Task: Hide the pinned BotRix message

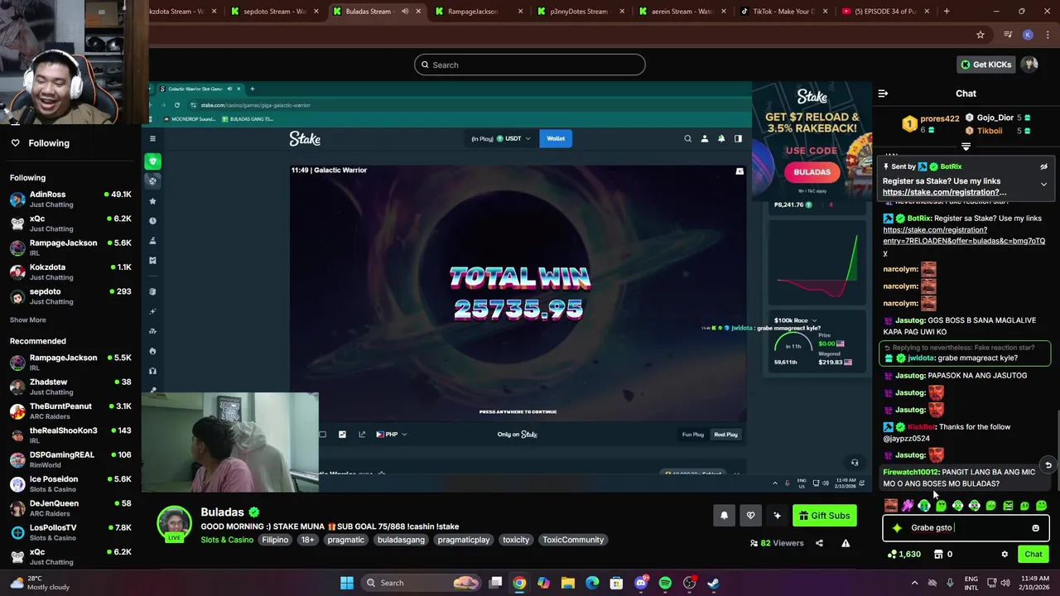Action: pos(1043,166)
